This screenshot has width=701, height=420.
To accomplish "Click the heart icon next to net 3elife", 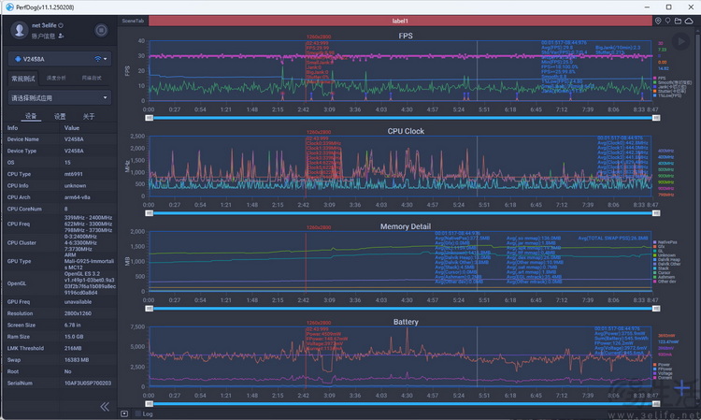I will (61, 25).
